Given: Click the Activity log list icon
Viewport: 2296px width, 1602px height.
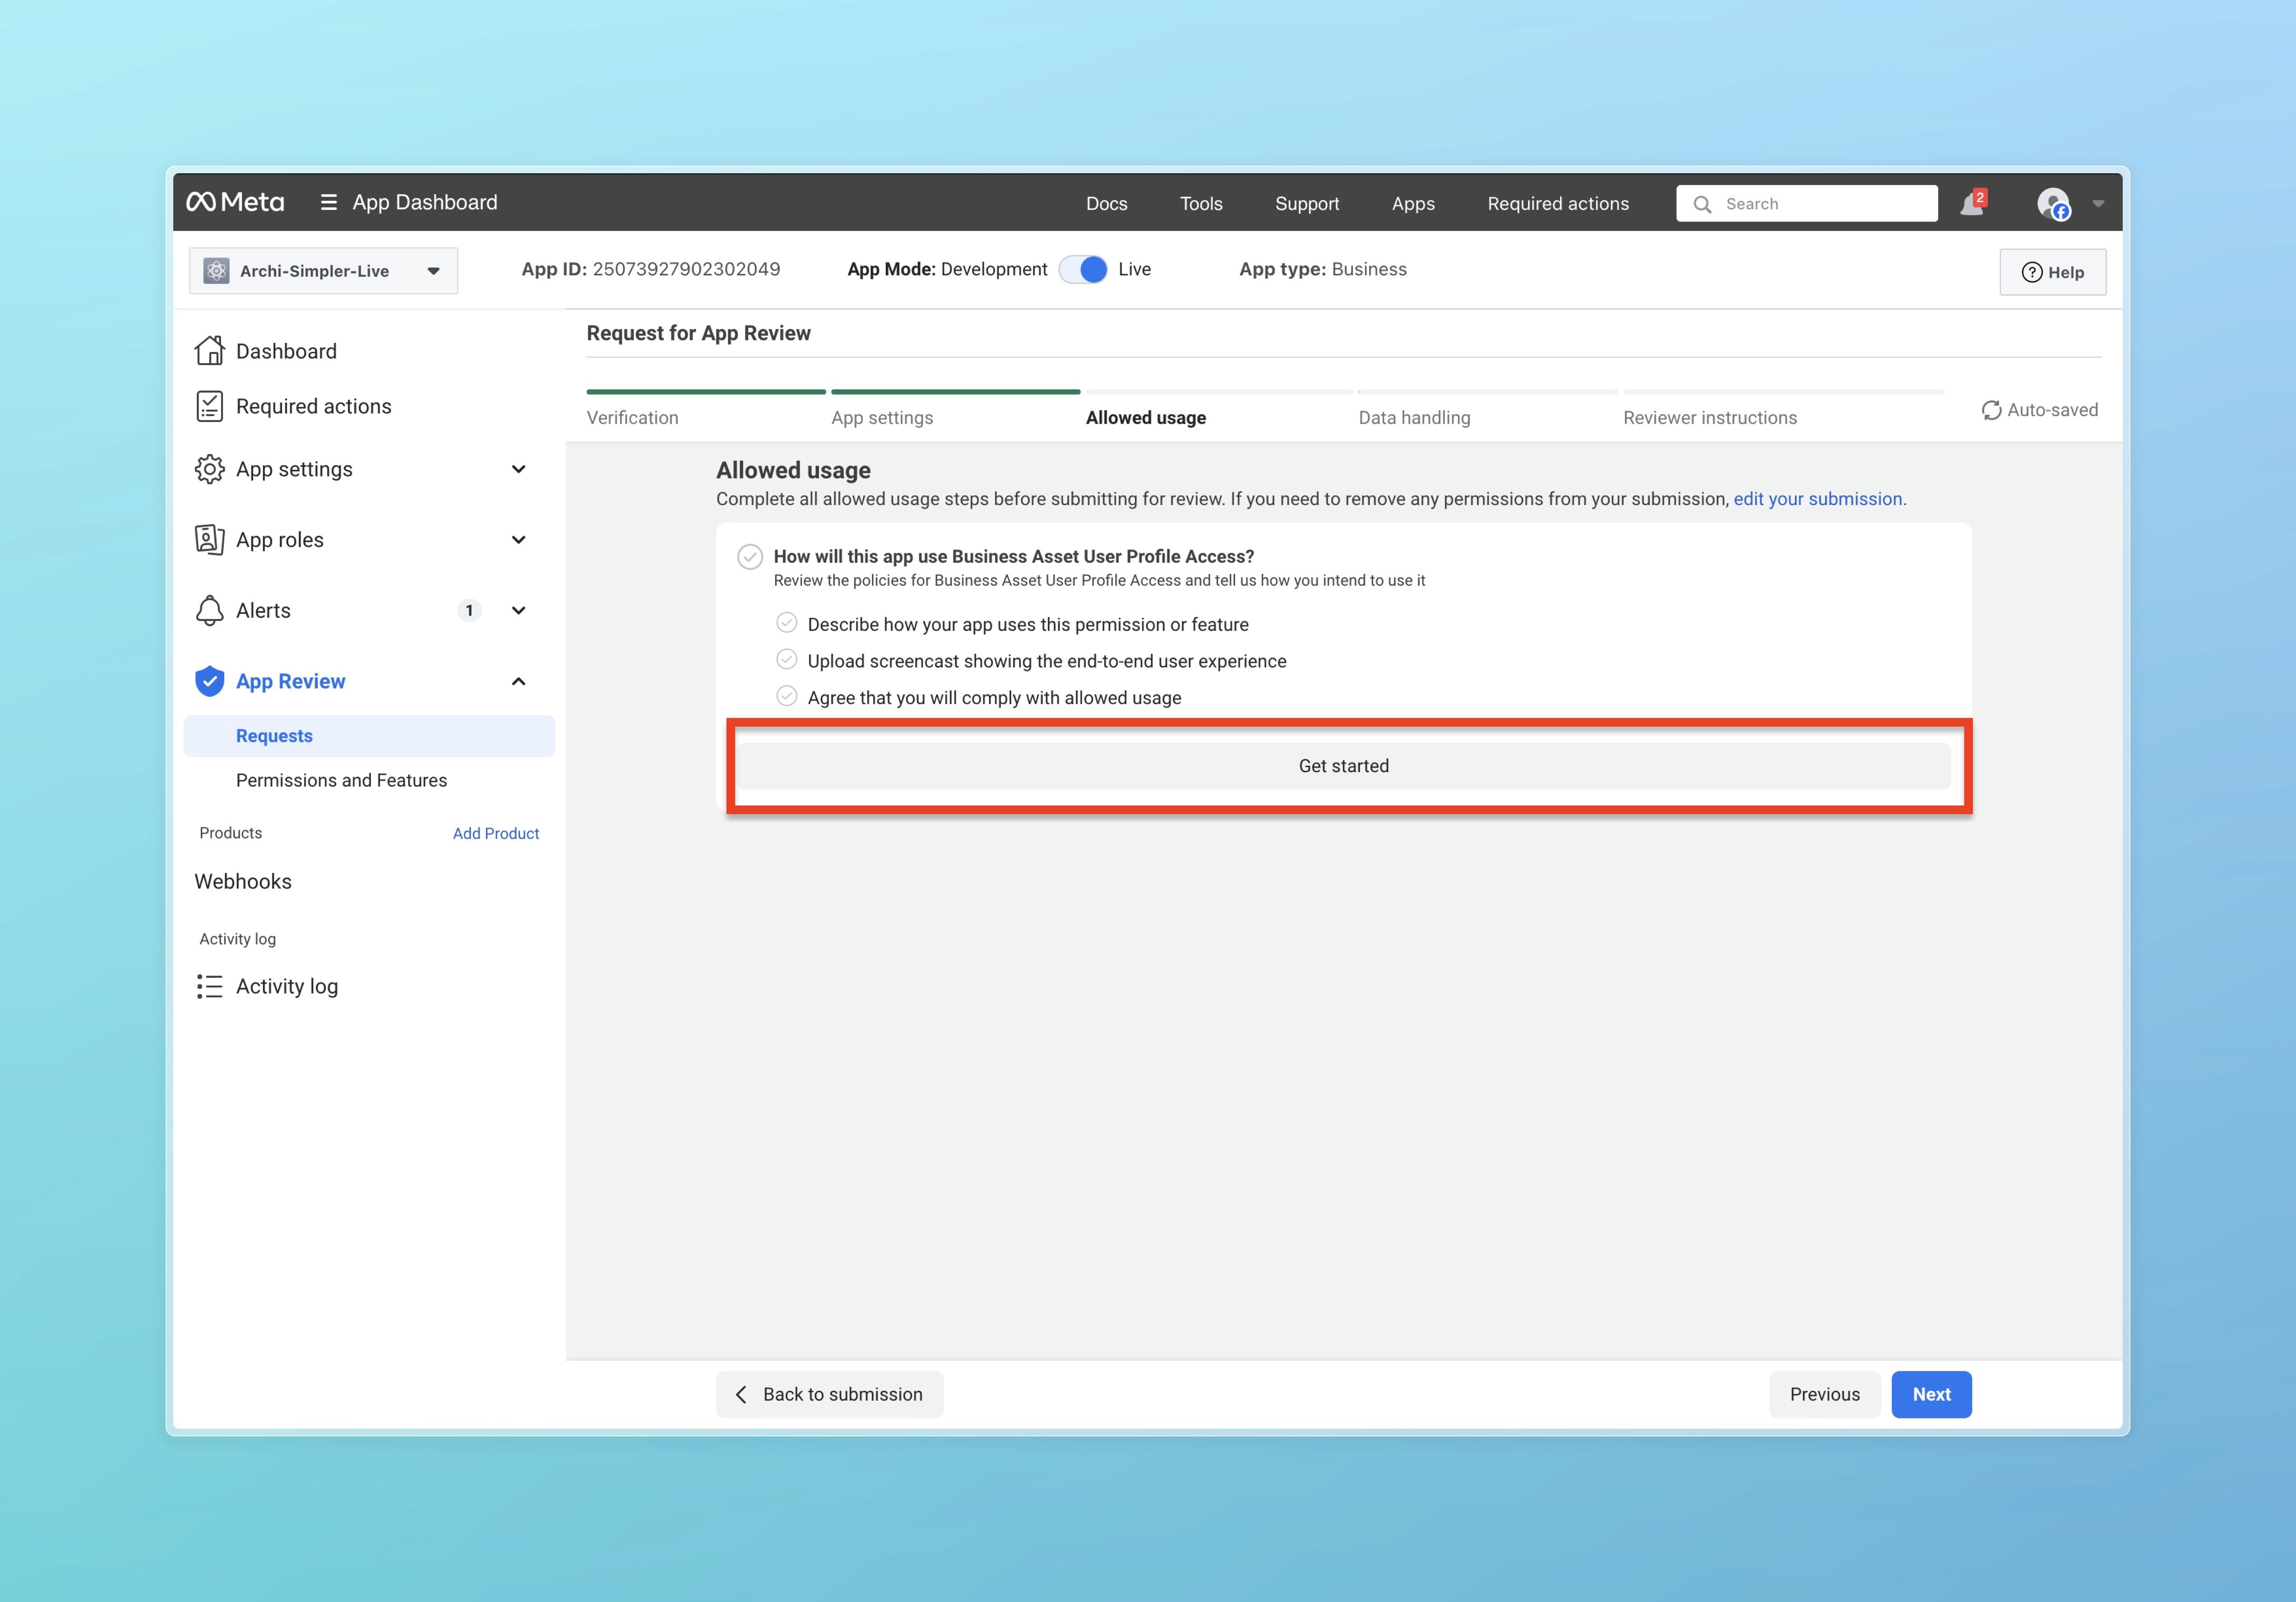Looking at the screenshot, I should click(x=209, y=986).
